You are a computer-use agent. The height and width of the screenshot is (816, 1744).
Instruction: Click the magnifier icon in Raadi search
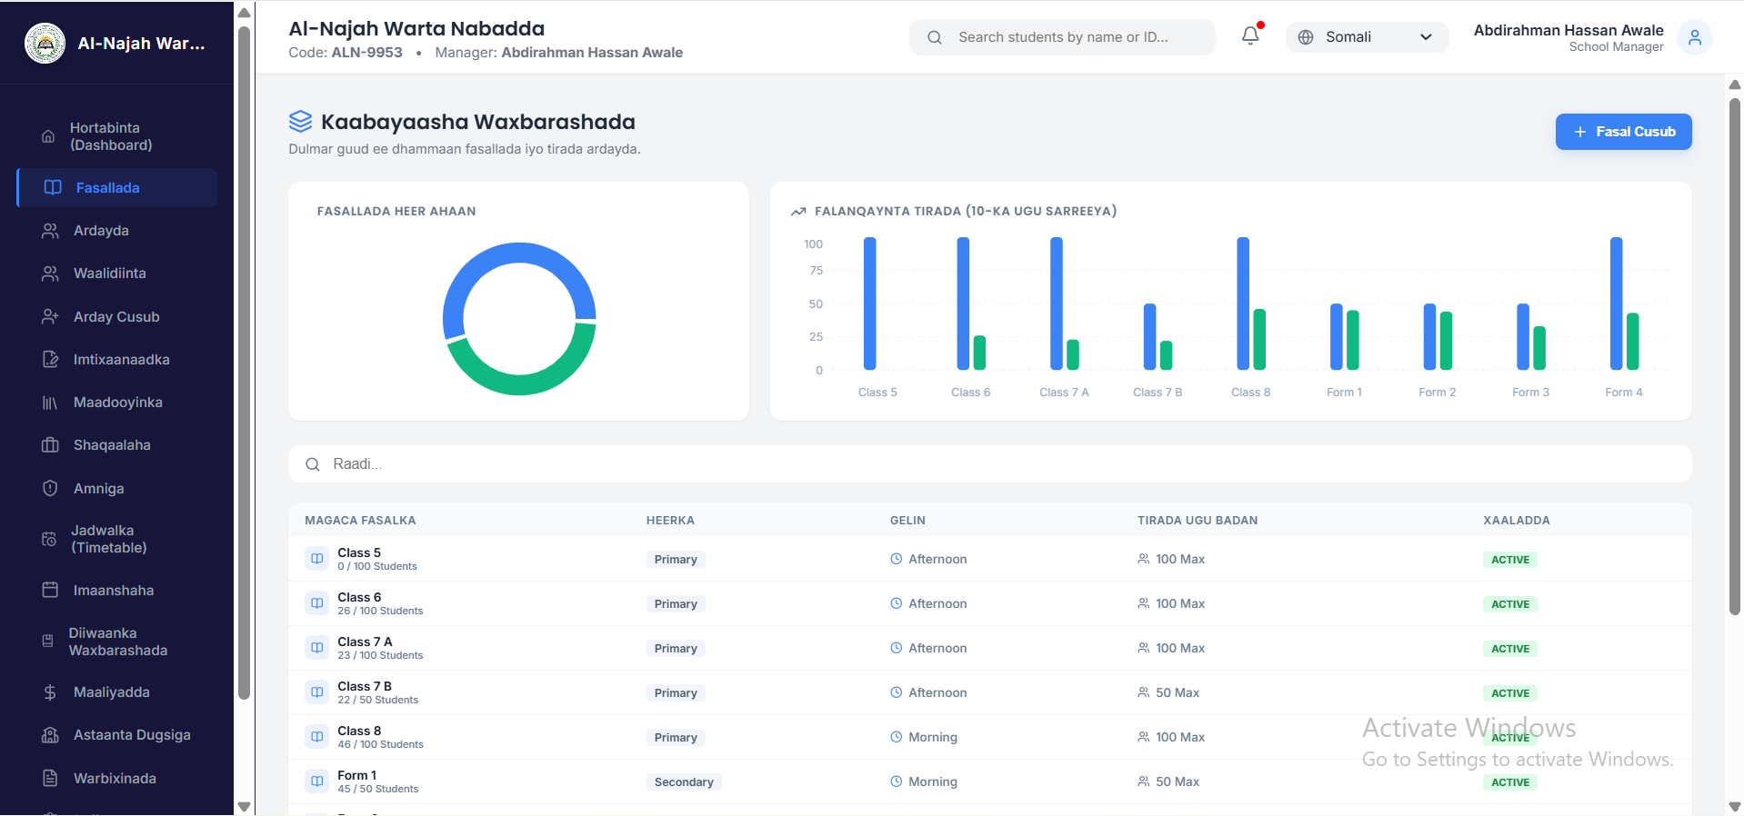coord(313,464)
